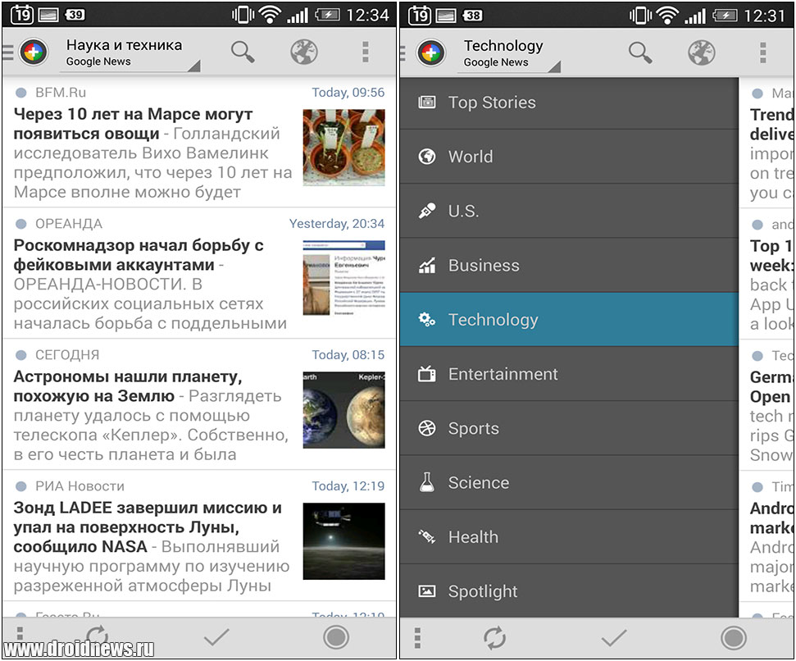Click timestamp 'Today, 09:56'
This screenshot has width=796, height=661.
click(x=348, y=93)
